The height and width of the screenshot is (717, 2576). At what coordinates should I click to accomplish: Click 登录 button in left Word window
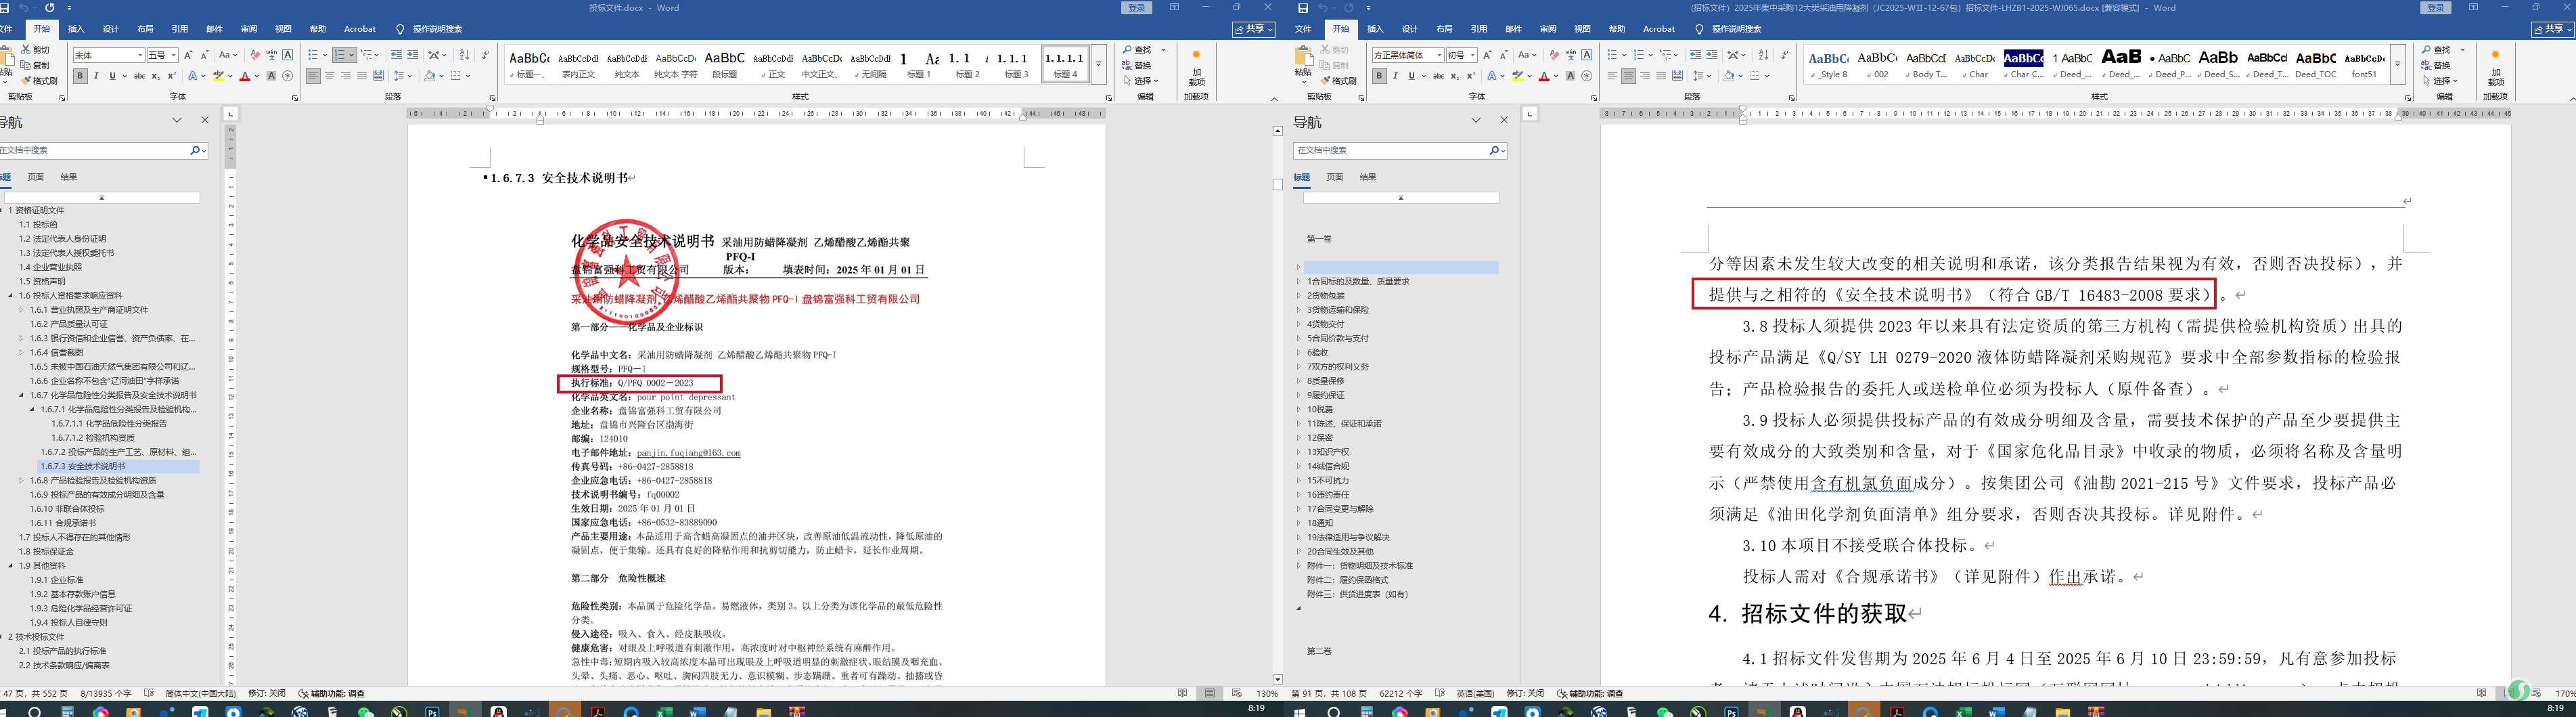tap(1137, 8)
